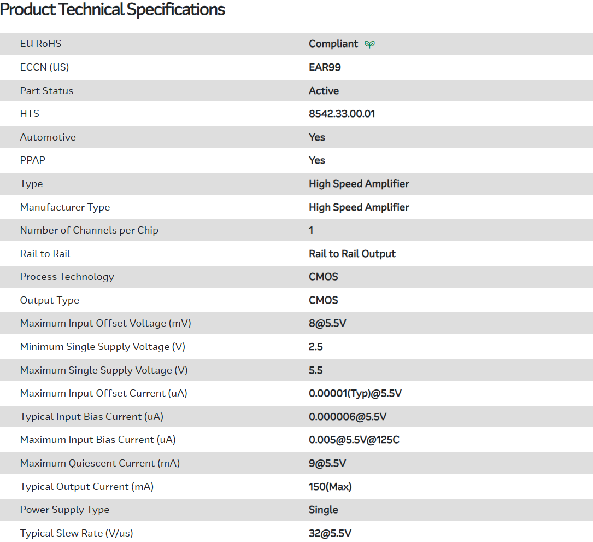Select the Maximum Quiescent Current label

(100, 463)
